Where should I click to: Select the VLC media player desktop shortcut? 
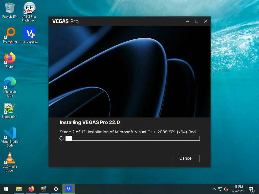tap(10, 162)
